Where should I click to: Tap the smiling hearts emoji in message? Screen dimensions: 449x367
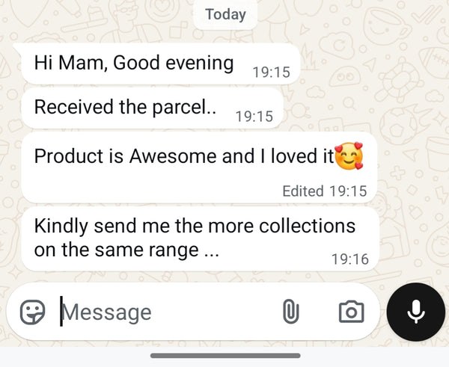pos(349,156)
